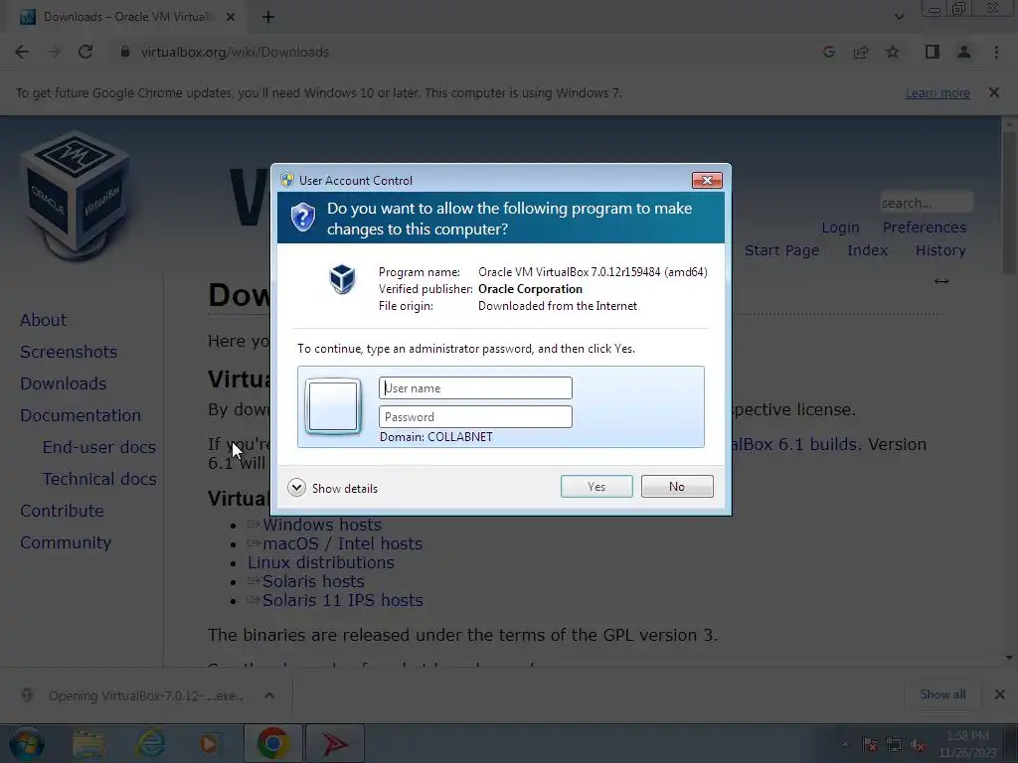Click the Linux distributions link
This screenshot has width=1018, height=763.
321,562
